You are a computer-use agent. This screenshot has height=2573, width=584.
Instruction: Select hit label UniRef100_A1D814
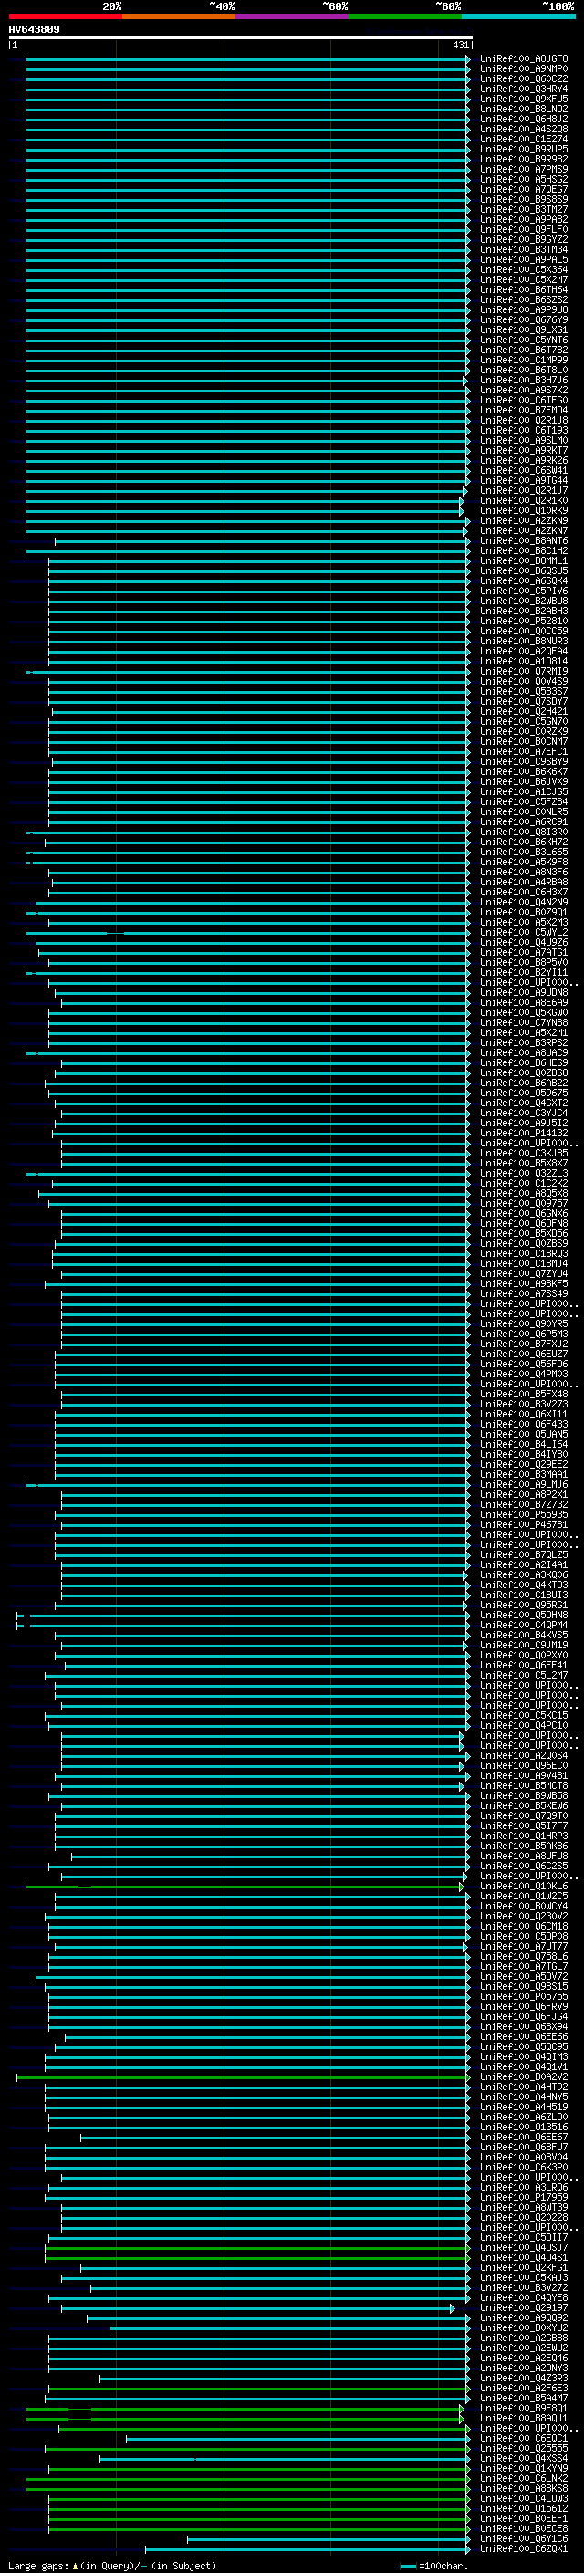[524, 661]
